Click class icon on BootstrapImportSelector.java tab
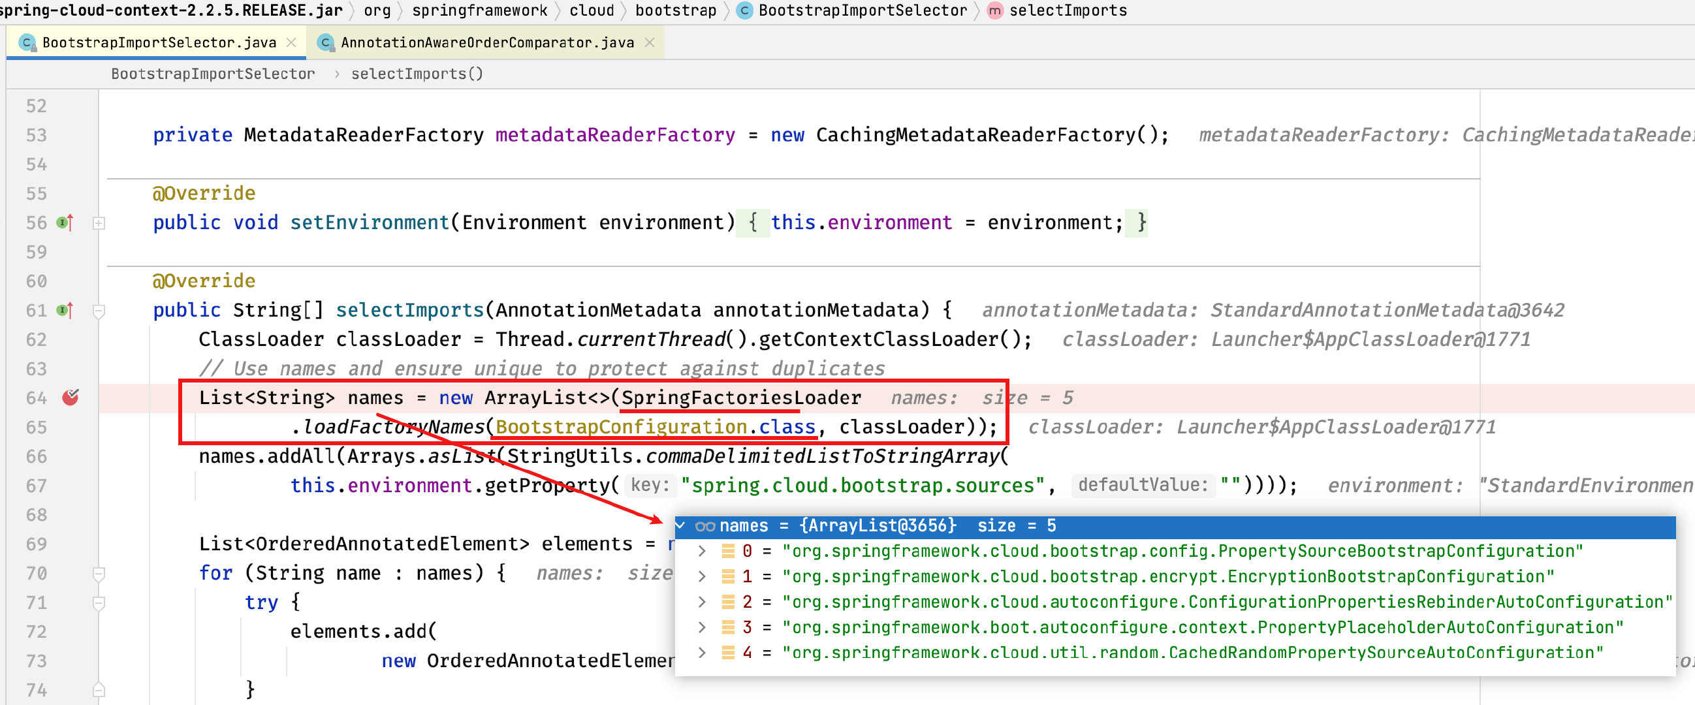Screen dimensions: 1695x705 click(x=26, y=42)
